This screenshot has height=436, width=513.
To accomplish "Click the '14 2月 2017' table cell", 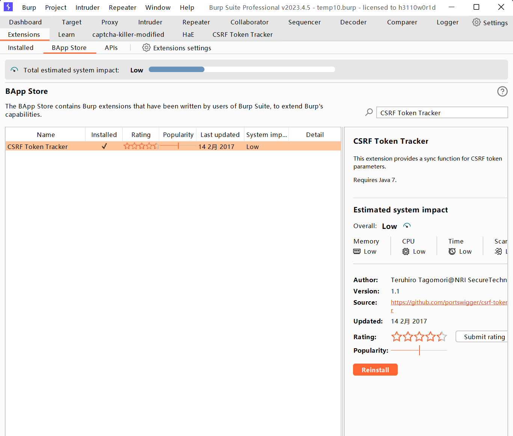I will pos(216,147).
